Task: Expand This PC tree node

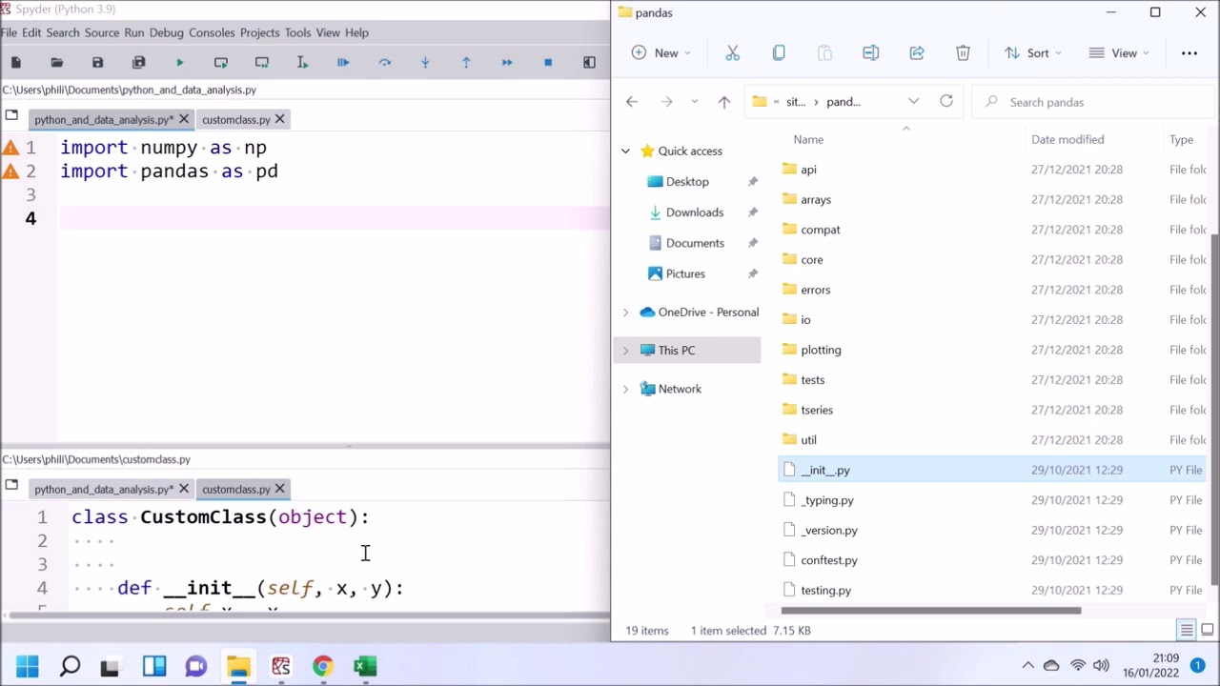Action: [x=625, y=351]
